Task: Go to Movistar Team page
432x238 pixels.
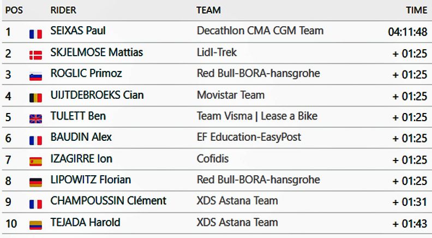Action: [x=230, y=95]
